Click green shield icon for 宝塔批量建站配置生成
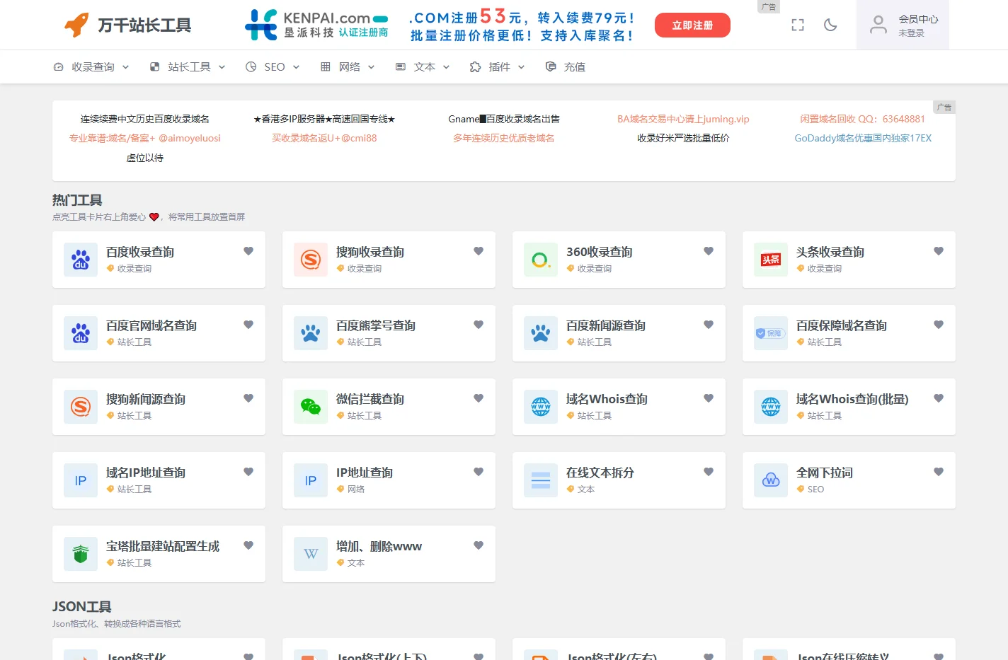Screen dimensions: 1008x660 point(81,554)
